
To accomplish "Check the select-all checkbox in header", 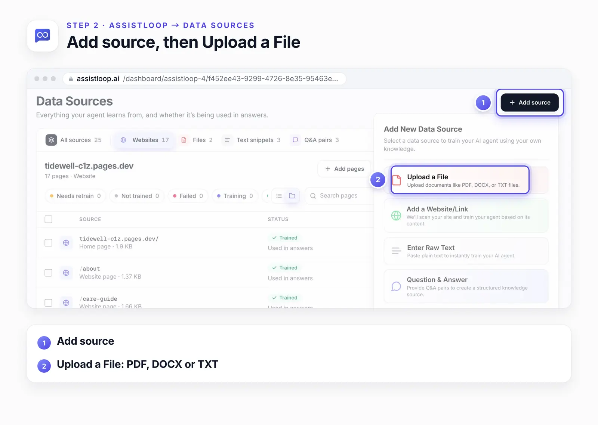I will (x=49, y=219).
